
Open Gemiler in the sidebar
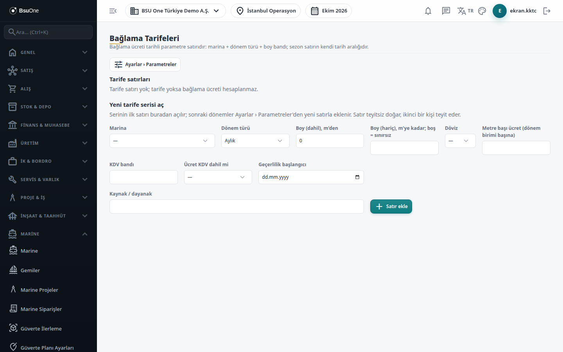click(x=48, y=270)
